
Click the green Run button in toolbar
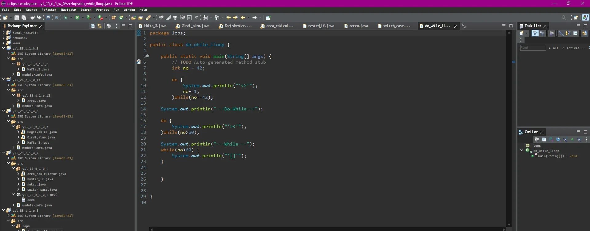pyautogui.click(x=77, y=18)
